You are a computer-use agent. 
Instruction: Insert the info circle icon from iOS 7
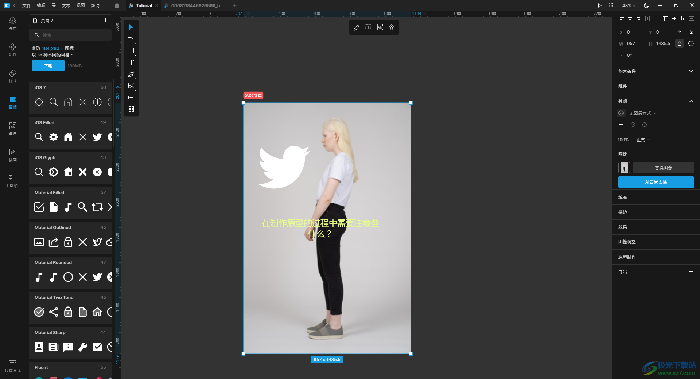click(x=97, y=102)
